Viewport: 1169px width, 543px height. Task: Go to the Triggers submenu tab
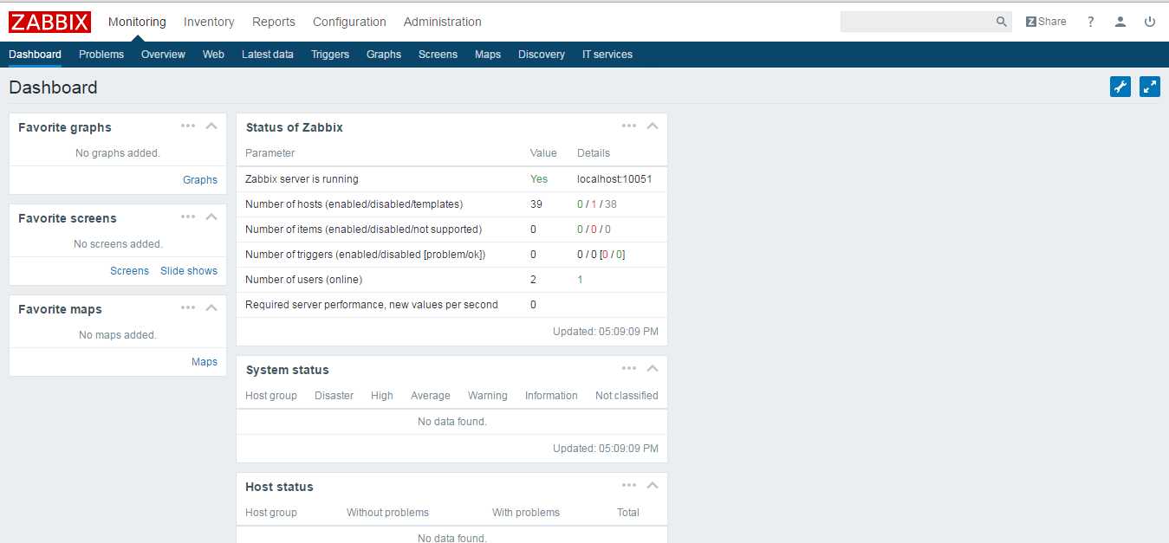330,54
